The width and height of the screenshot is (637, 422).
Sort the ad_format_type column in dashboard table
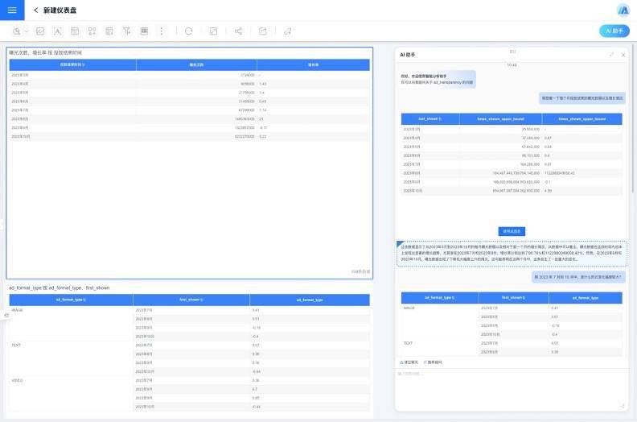coord(71,299)
